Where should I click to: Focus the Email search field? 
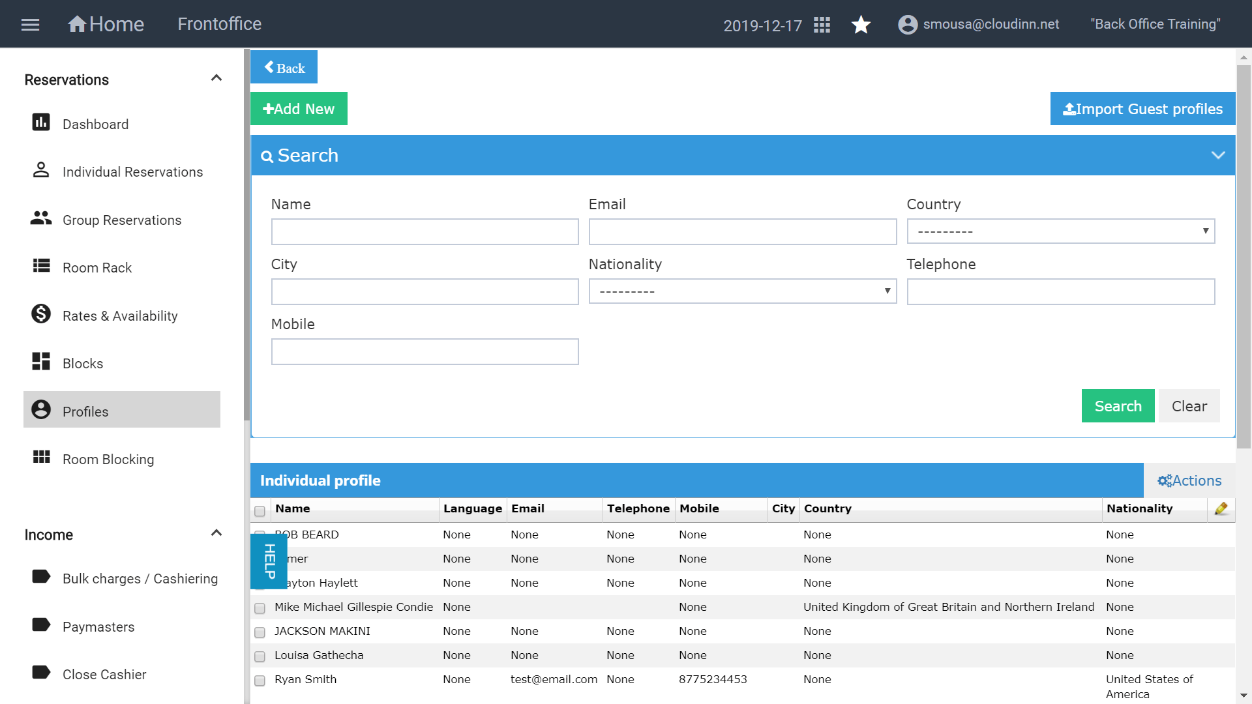tap(742, 232)
